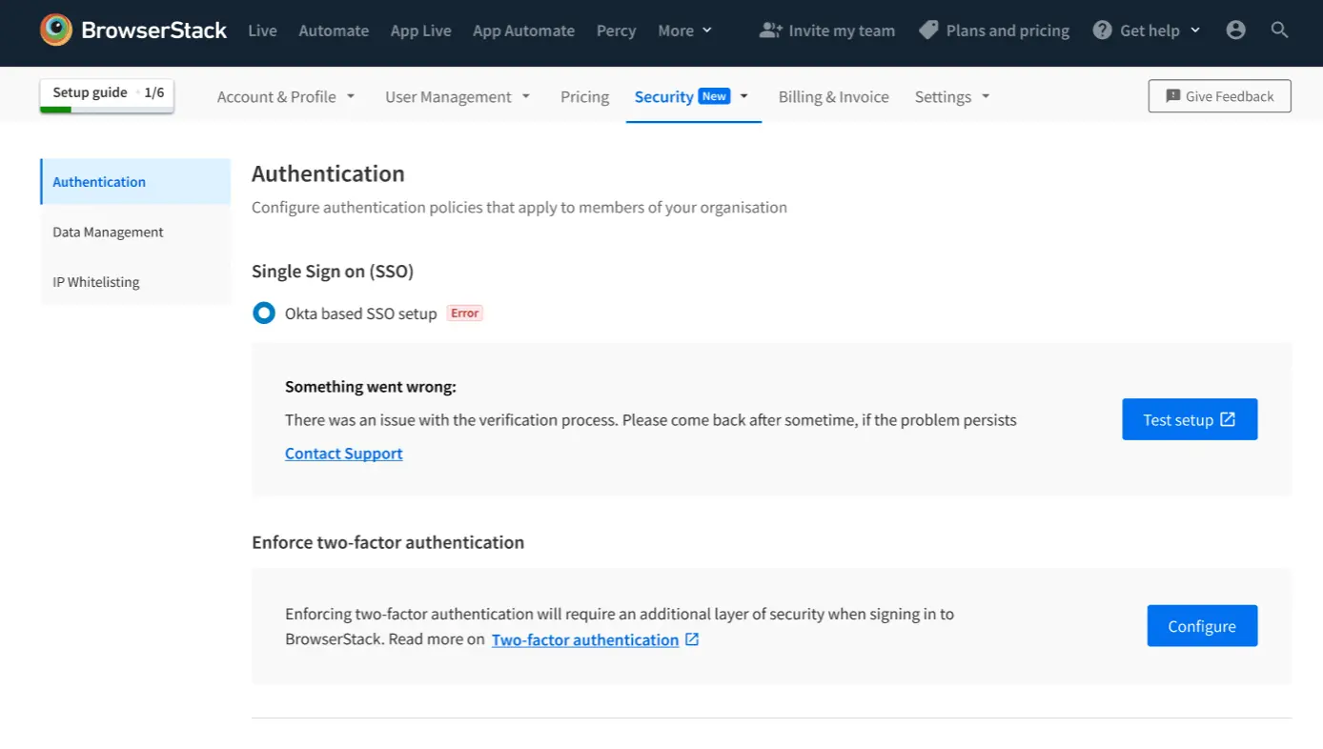Open IP Whitelisting in the sidebar

coord(96,282)
